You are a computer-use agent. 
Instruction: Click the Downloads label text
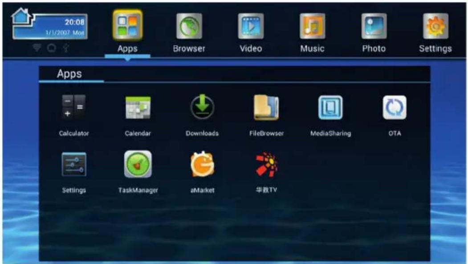pos(202,133)
